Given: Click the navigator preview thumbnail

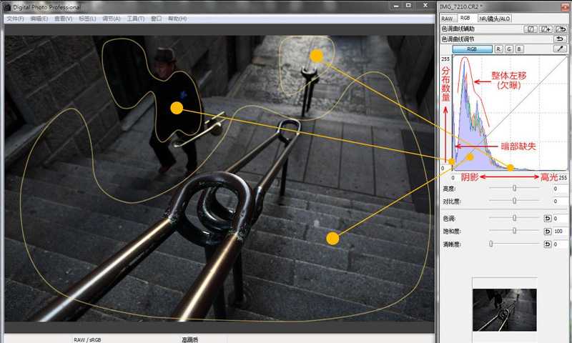Looking at the screenshot, I should [505, 310].
